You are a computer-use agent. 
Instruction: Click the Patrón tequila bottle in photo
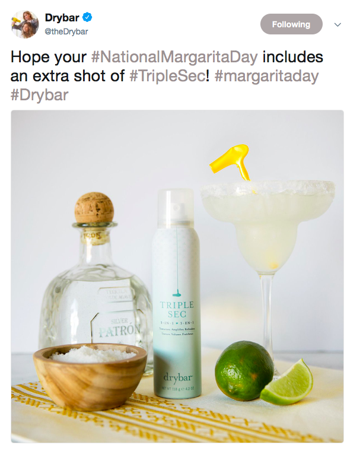tap(95, 285)
